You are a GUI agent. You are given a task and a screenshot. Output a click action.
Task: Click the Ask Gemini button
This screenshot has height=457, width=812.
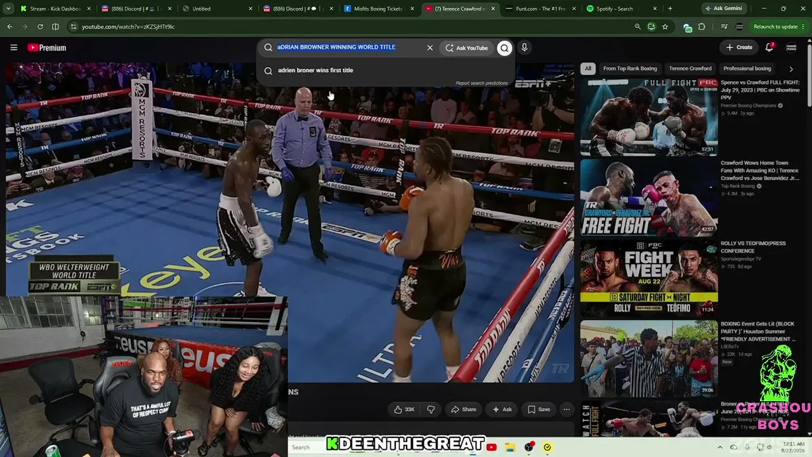point(725,9)
